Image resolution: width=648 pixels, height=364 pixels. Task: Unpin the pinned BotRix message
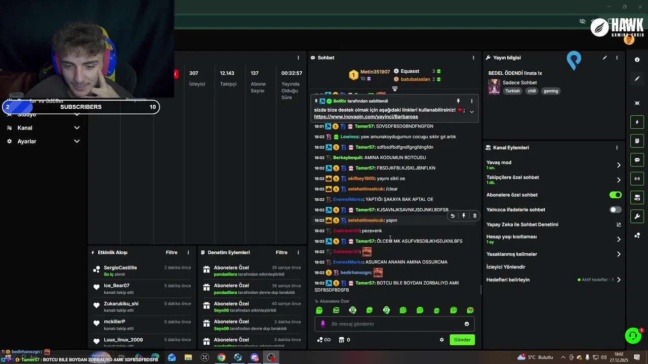[x=458, y=101]
